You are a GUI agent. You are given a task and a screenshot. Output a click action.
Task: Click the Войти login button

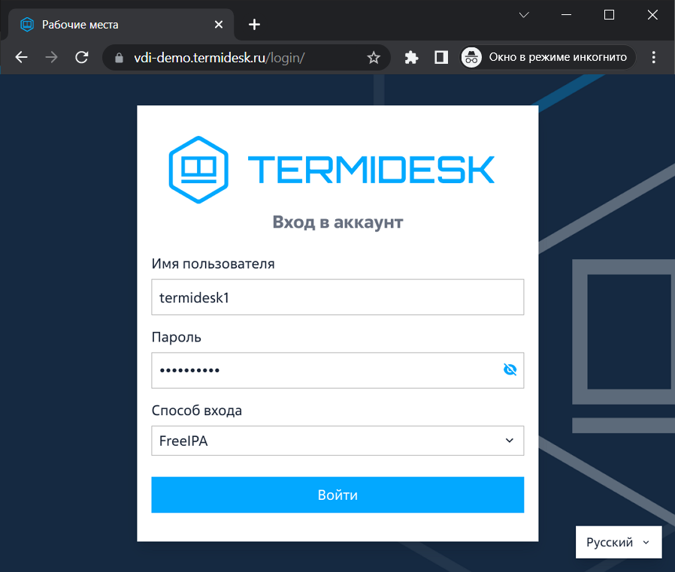coord(337,495)
